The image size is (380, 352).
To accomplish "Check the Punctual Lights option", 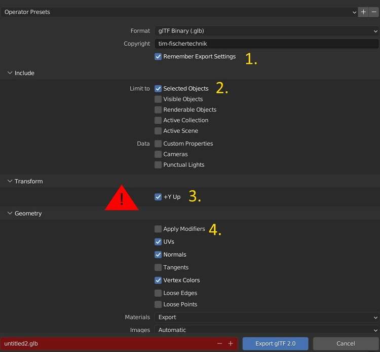I will [x=159, y=165].
